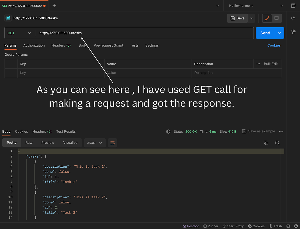
Task: Open the two-pane layout icon in footer
Action: pyautogui.click(x=288, y=226)
